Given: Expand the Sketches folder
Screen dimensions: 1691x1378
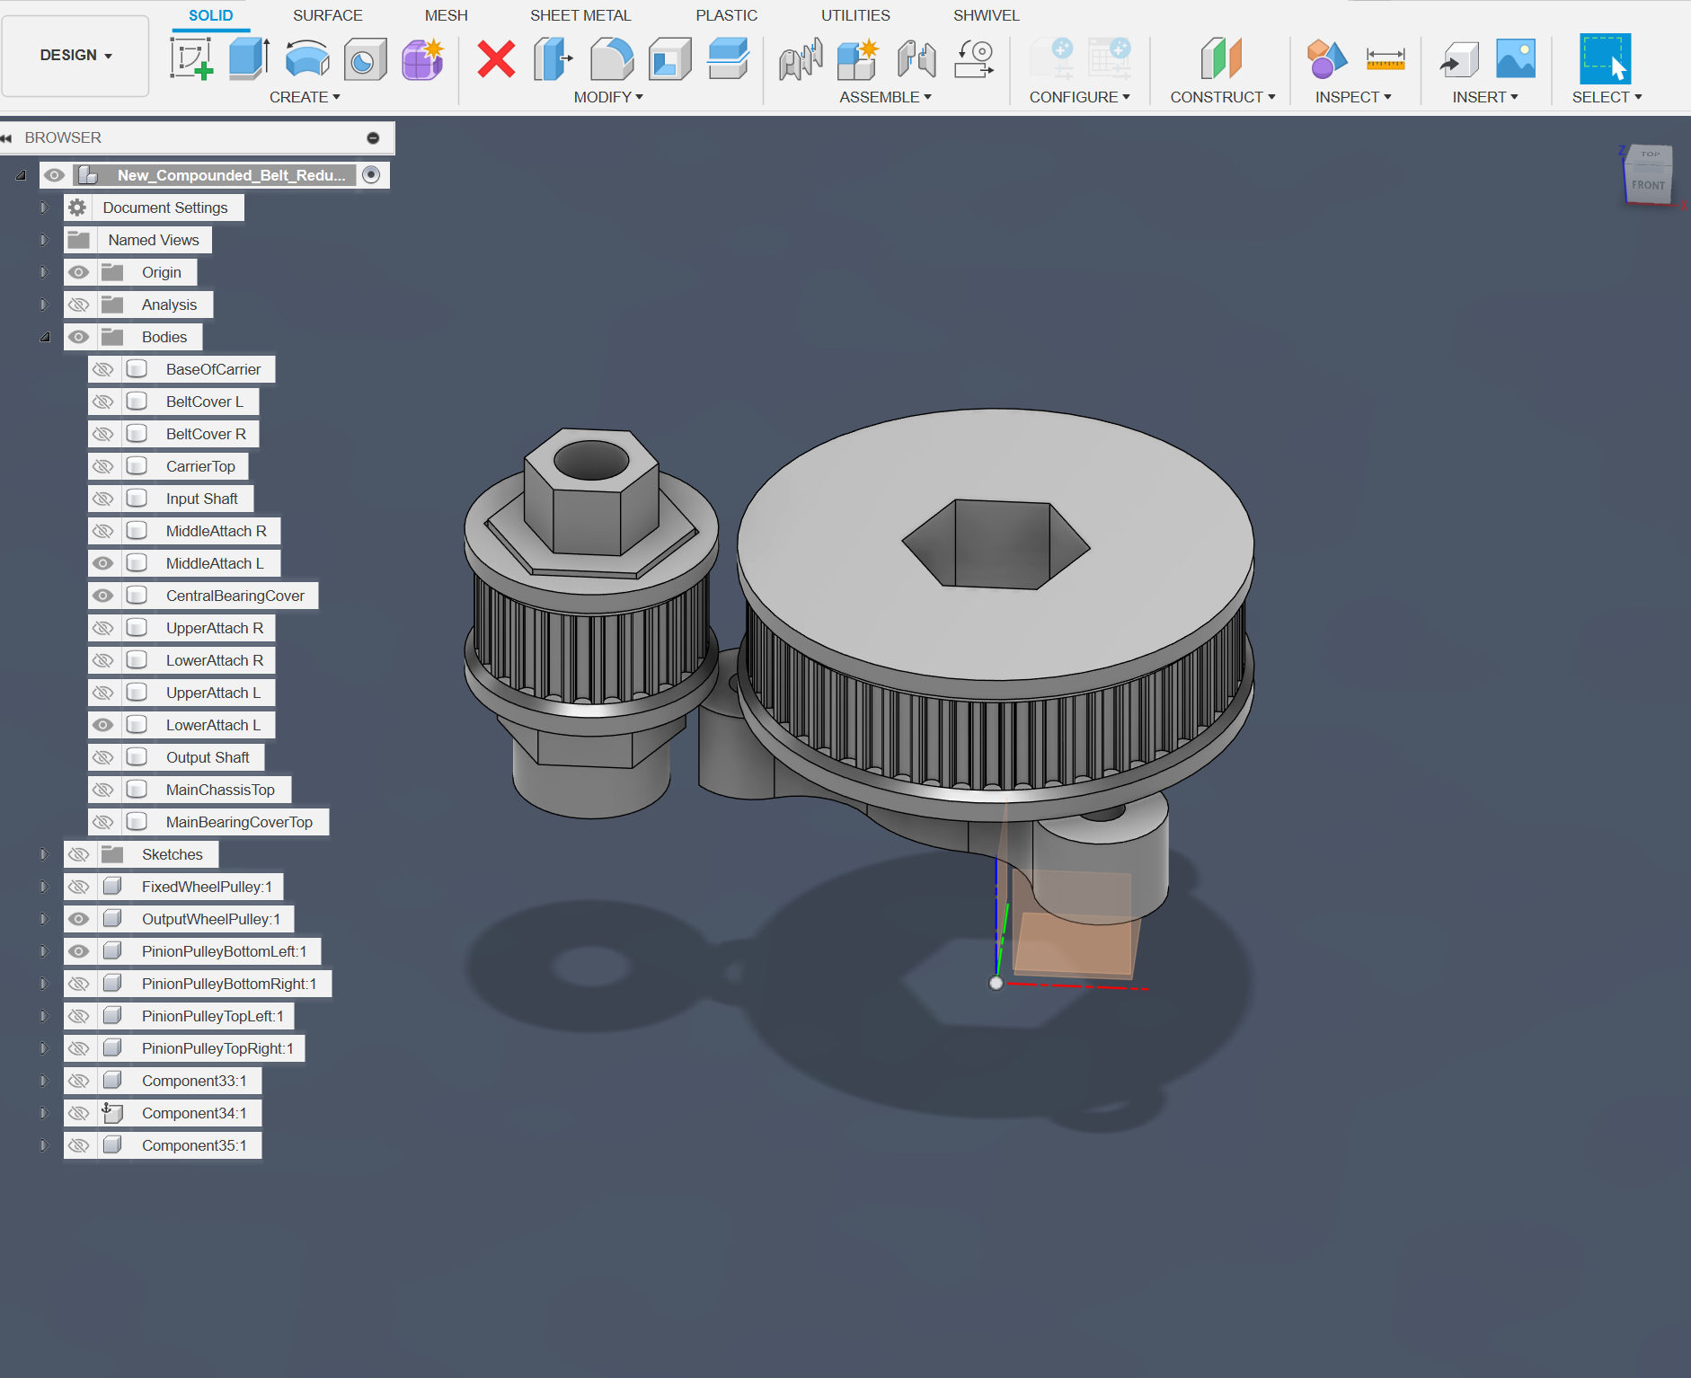Looking at the screenshot, I should (43, 854).
